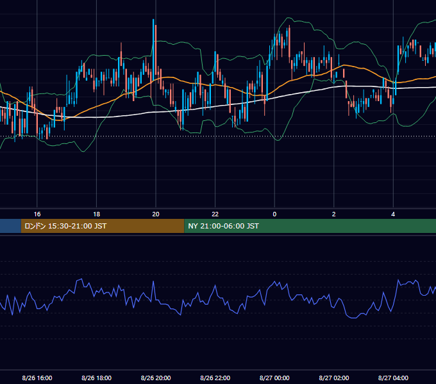Click the 8/26 22:00 time label
This screenshot has height=384, width=436.
[215, 378]
